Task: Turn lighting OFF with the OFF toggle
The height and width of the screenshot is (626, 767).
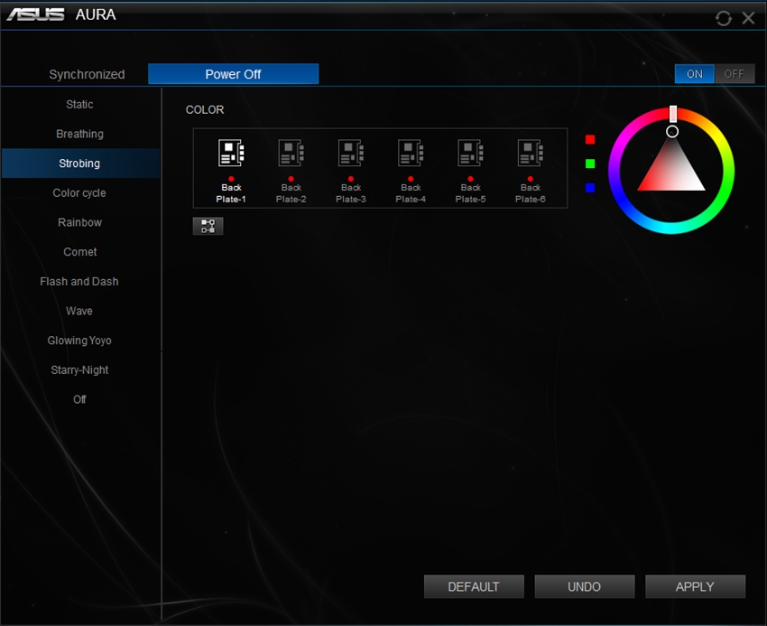Action: pyautogui.click(x=735, y=74)
